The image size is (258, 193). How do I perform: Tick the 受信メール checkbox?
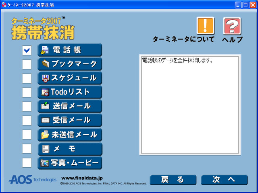(27, 121)
